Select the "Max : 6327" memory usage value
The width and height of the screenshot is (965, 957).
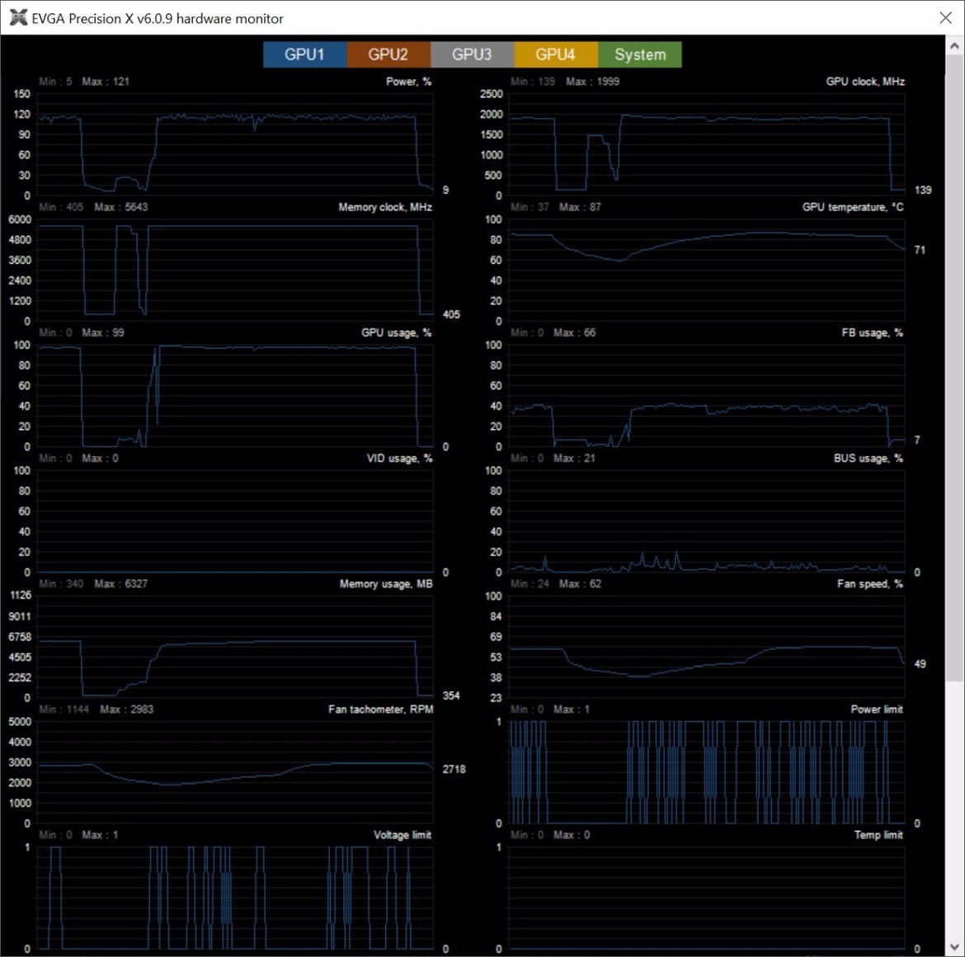click(x=121, y=583)
